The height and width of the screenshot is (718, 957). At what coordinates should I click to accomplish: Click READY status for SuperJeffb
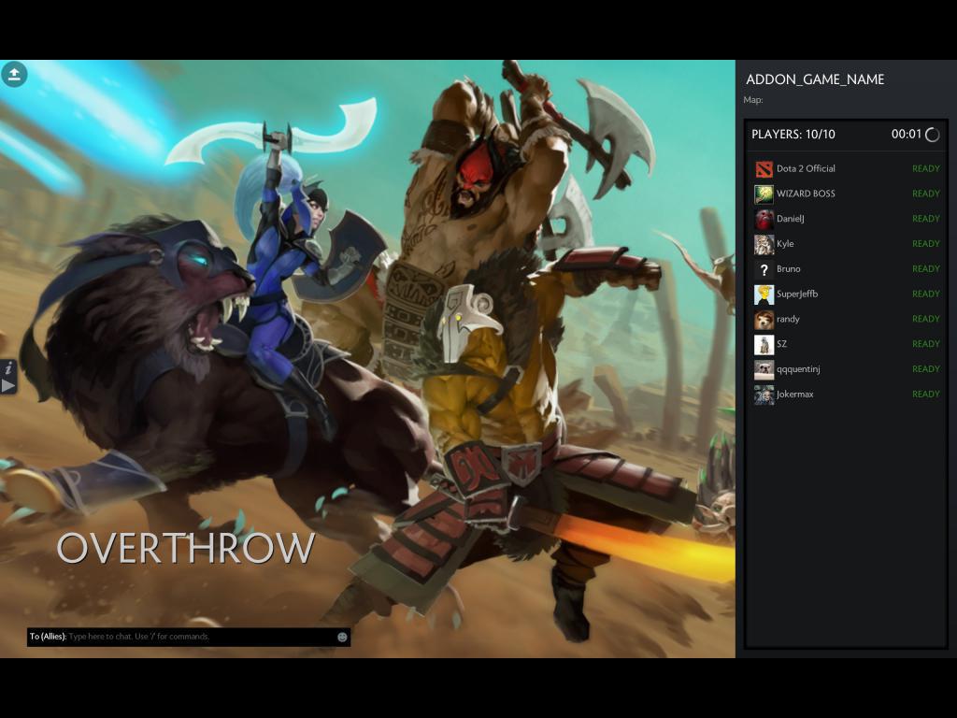[926, 294]
